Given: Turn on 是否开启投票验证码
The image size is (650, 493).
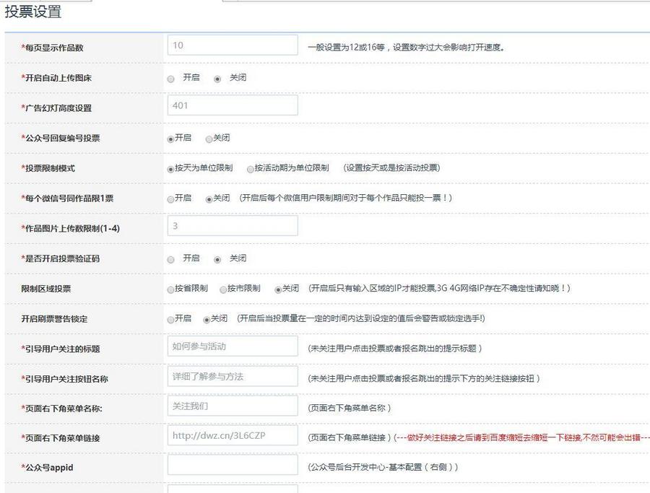Looking at the screenshot, I should pos(170,259).
